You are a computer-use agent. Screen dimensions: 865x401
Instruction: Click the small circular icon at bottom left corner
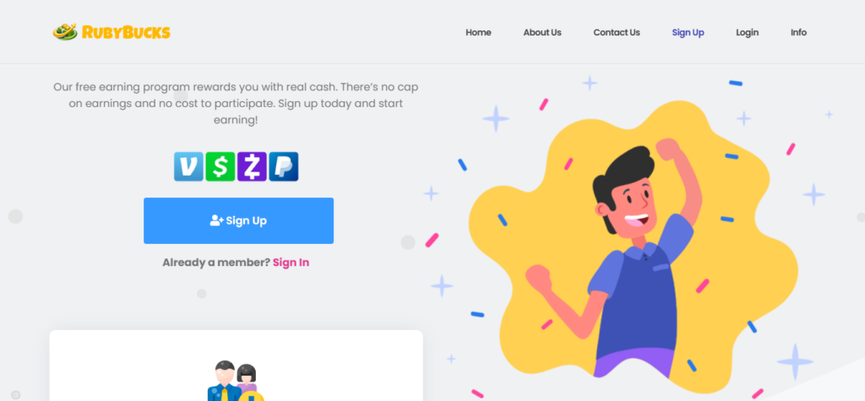click(15, 395)
